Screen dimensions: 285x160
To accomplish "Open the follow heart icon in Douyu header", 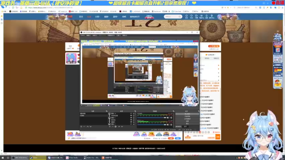I will click(x=191, y=16).
